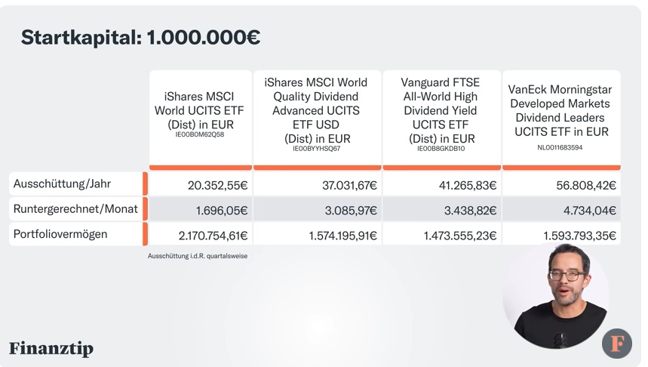This screenshot has width=648, height=367.
Task: Click the 56.808,42€ yearly payout cell
Action: coord(561,184)
